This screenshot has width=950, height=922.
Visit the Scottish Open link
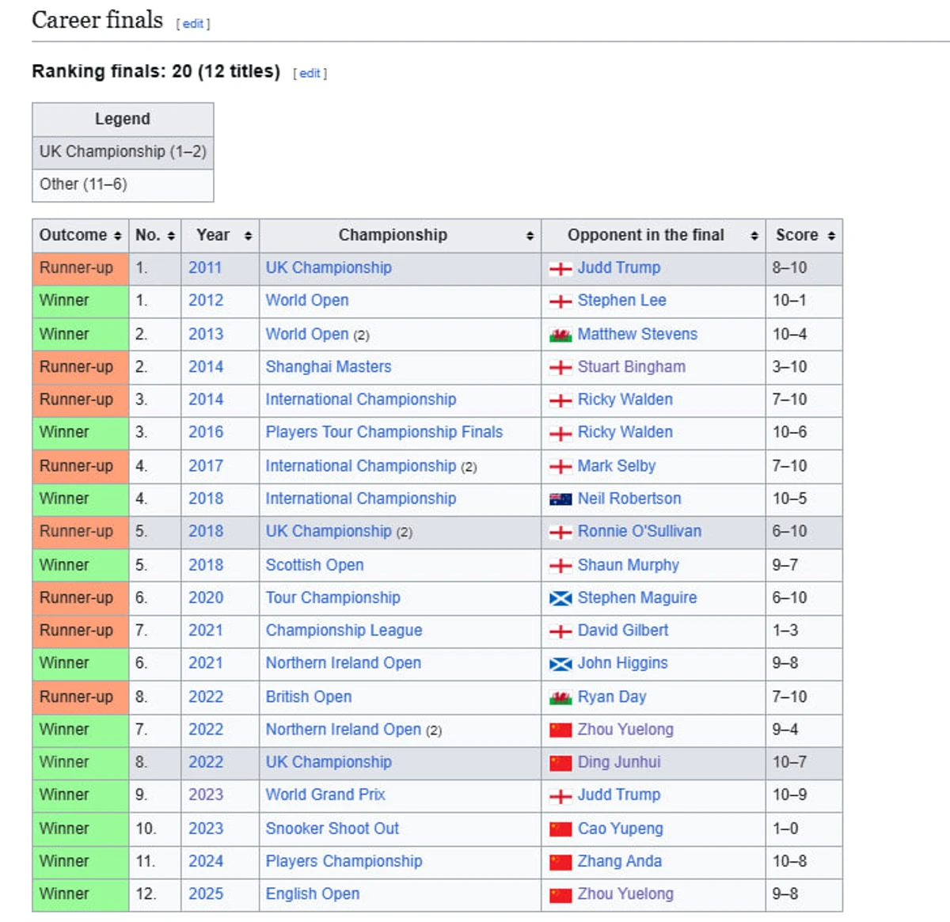(x=315, y=565)
